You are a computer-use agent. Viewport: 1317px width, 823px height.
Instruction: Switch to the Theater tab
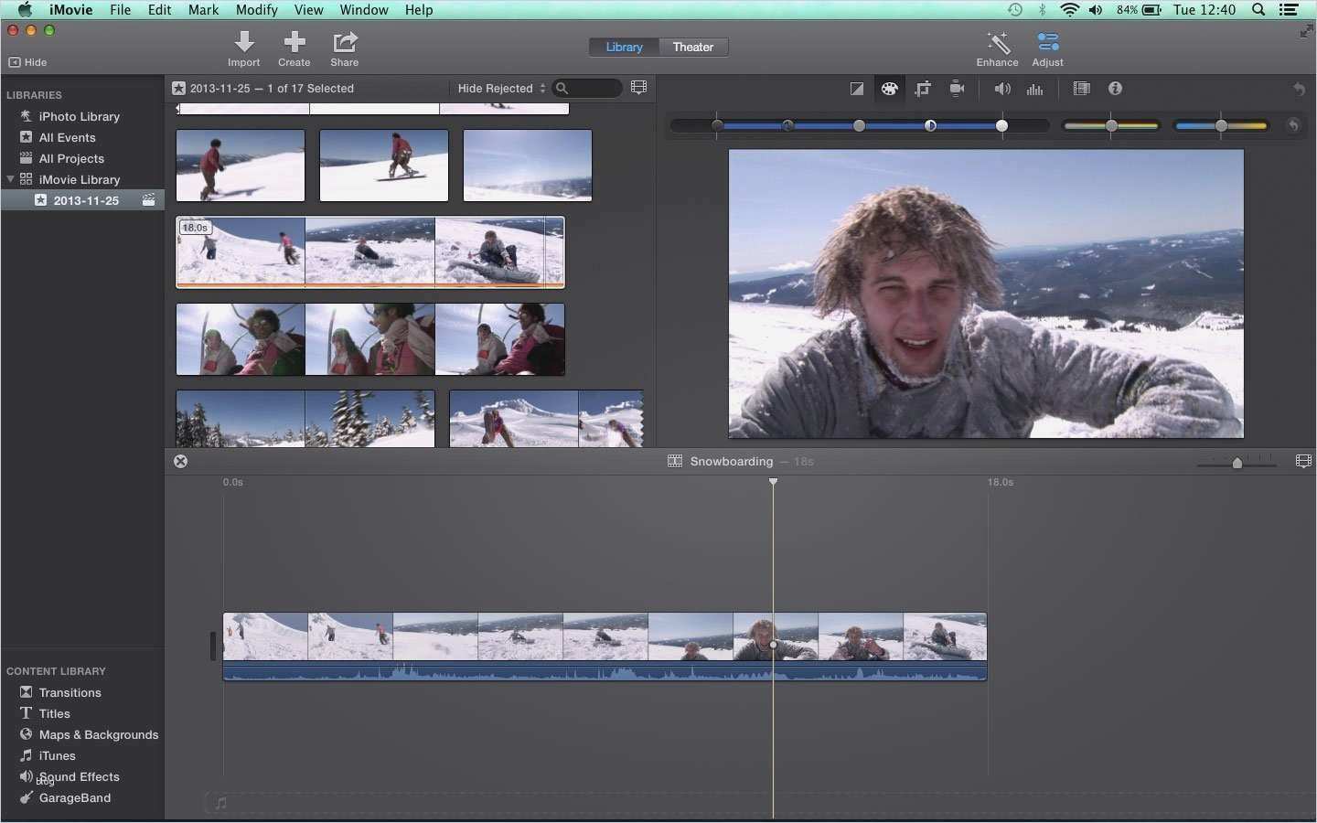[x=692, y=47]
